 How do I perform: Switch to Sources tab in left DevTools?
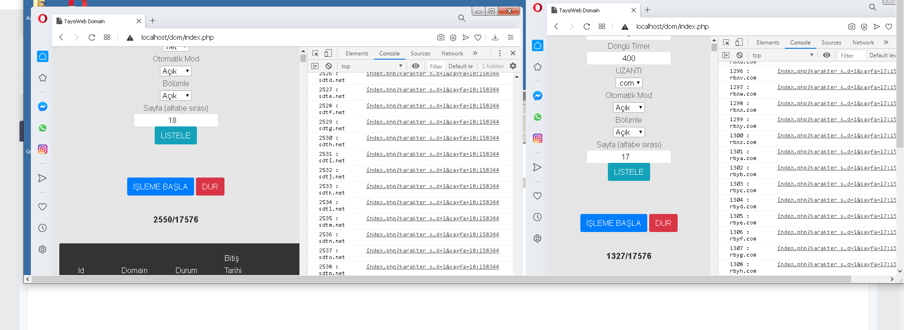coord(420,54)
